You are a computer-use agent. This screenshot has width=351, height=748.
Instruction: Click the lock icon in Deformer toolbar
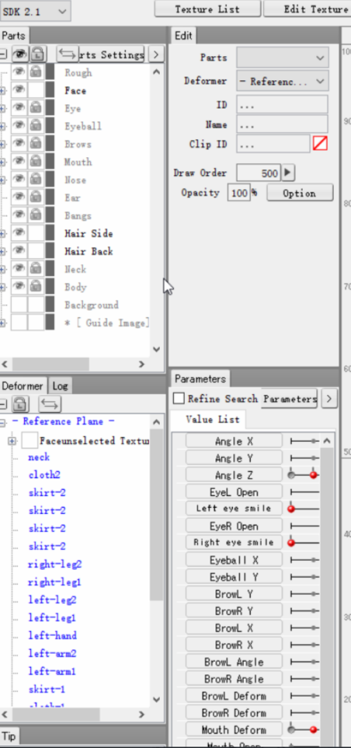pyautogui.click(x=19, y=404)
